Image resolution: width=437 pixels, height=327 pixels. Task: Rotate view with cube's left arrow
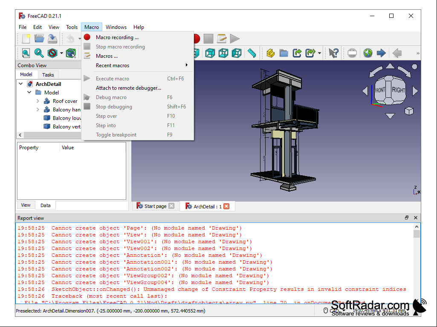365,91
